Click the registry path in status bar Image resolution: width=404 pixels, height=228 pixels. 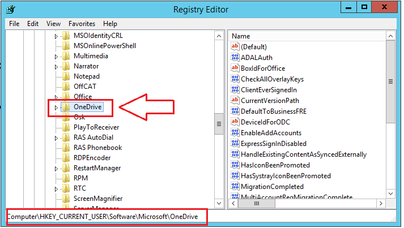point(103,217)
